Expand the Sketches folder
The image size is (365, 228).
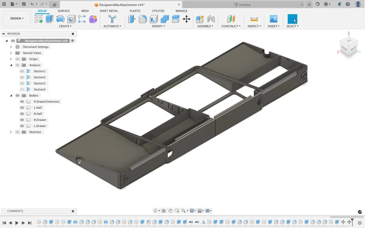pos(11,132)
